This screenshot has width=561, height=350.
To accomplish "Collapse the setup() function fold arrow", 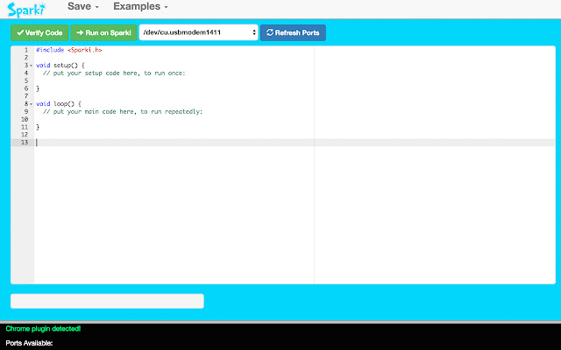I will click(x=32, y=66).
